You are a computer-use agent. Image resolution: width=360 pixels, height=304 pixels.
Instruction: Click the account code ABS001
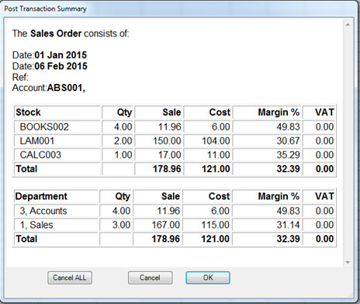(66, 88)
